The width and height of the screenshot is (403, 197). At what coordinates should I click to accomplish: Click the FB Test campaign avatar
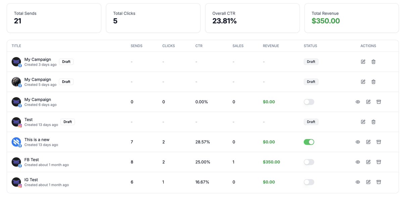pos(16,162)
